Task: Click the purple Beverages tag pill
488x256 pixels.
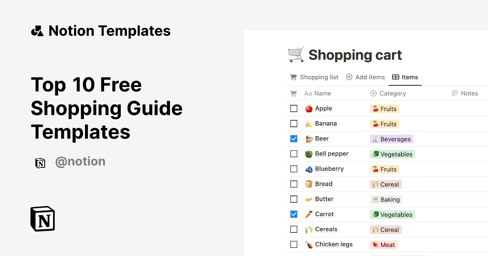Action: pos(391,139)
